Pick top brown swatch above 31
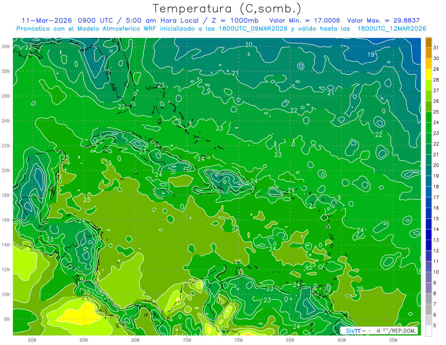 (429, 42)
